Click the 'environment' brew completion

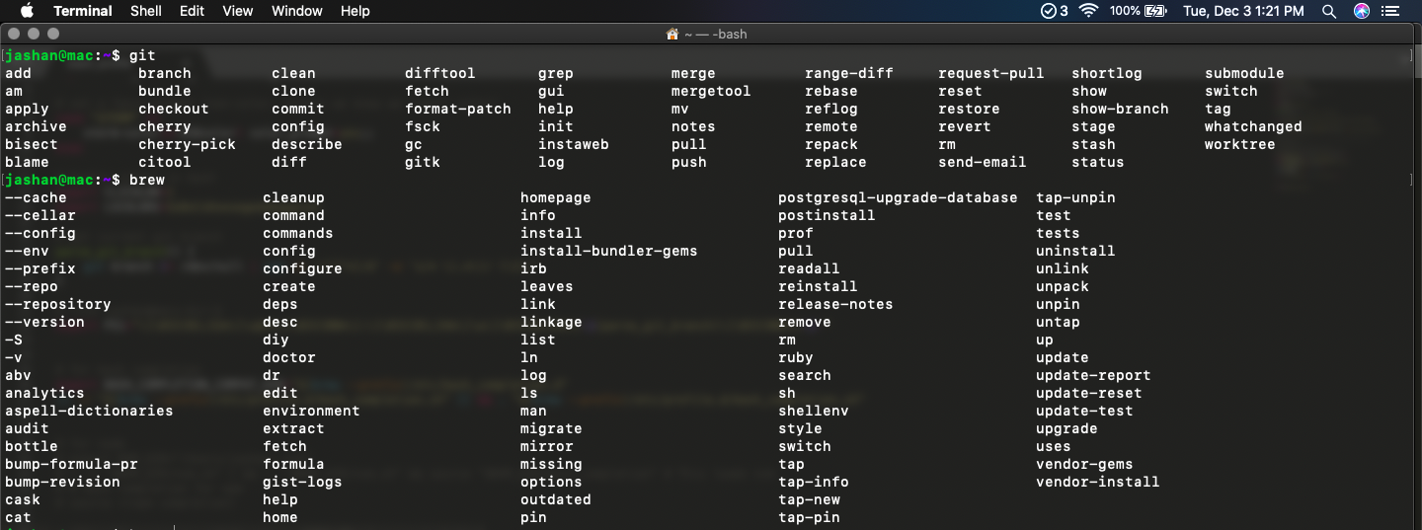[311, 411]
